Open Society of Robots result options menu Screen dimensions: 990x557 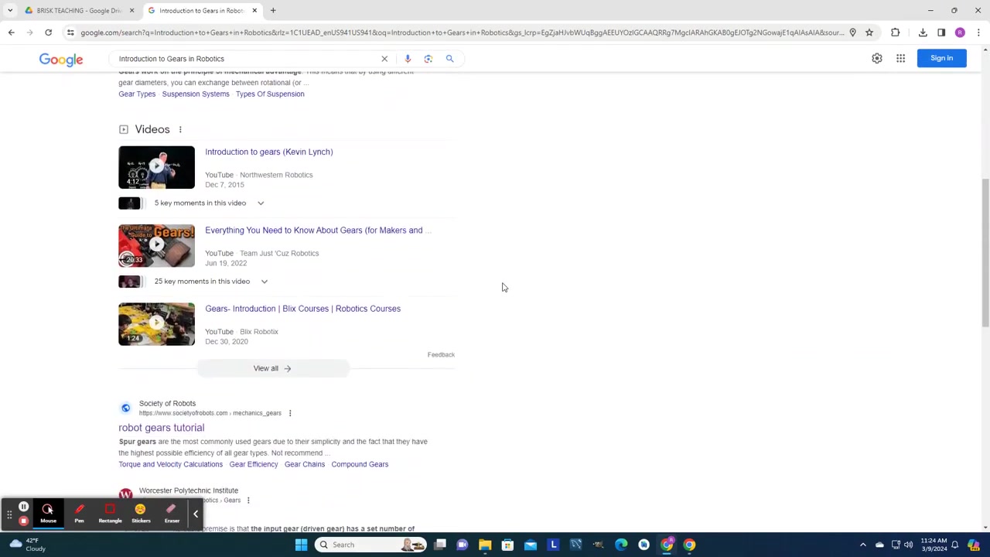coord(290,413)
